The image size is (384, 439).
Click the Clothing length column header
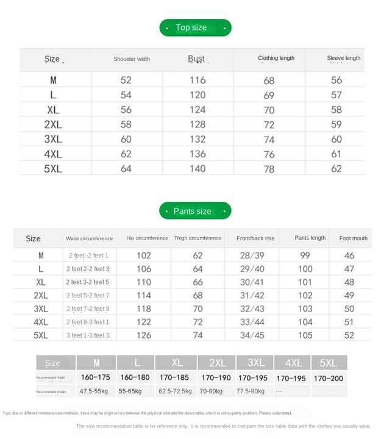(x=276, y=58)
